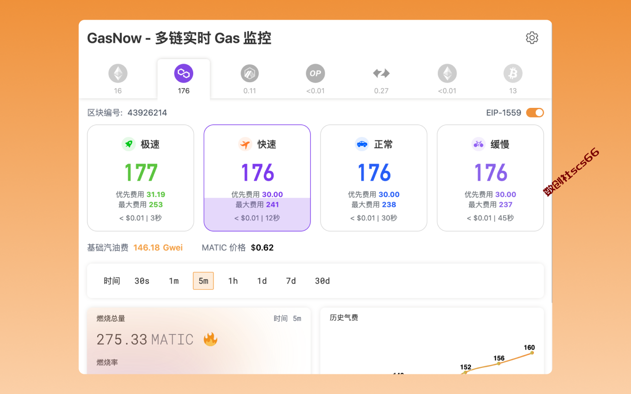Choose the 1h time range
The width and height of the screenshot is (631, 394).
coord(233,281)
